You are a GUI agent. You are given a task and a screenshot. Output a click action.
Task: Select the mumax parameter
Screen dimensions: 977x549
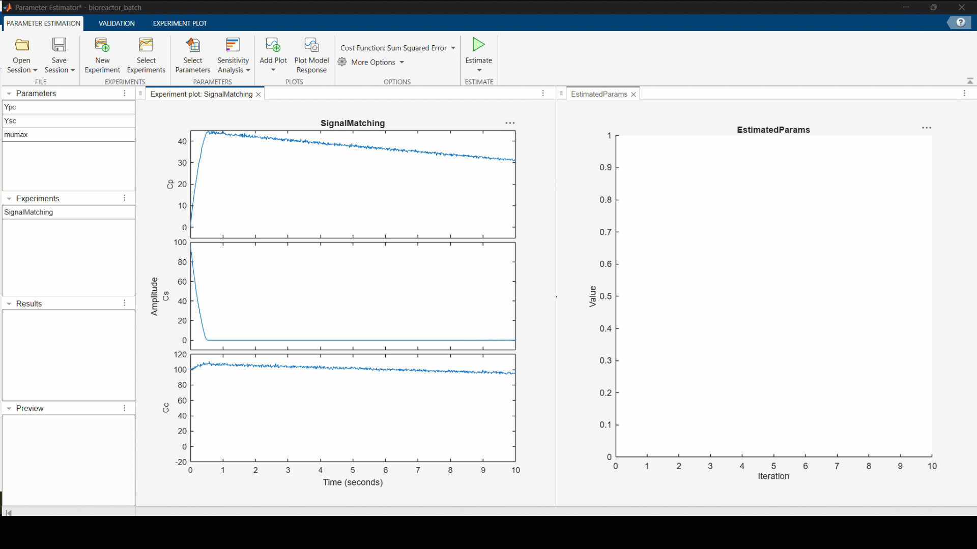(68, 134)
